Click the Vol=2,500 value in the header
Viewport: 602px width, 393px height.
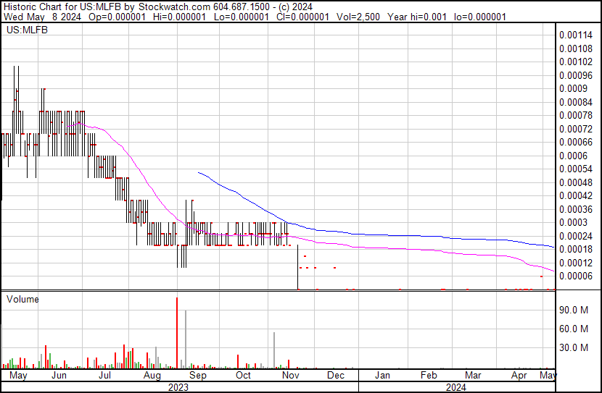point(358,17)
